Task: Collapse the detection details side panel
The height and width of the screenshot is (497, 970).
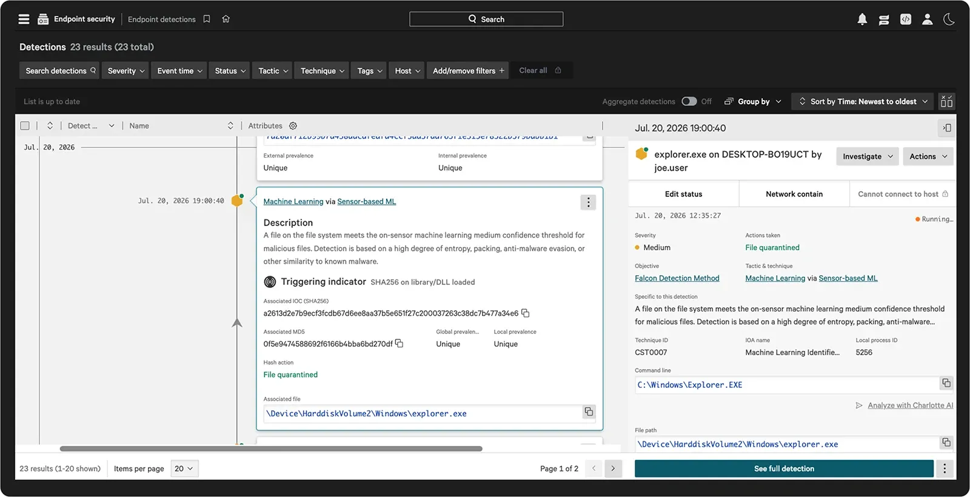Action: (946, 128)
